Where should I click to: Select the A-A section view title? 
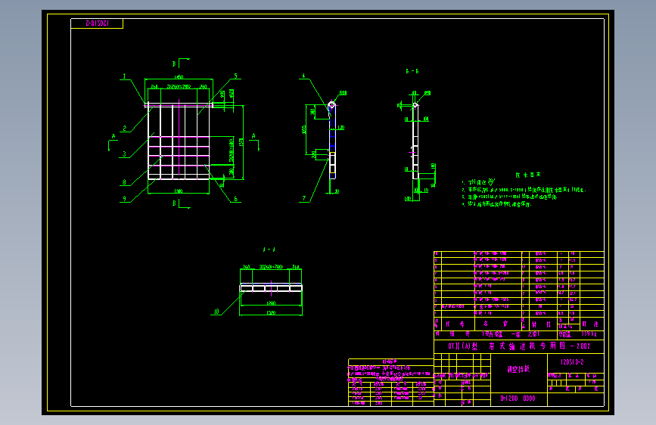[x=269, y=250]
